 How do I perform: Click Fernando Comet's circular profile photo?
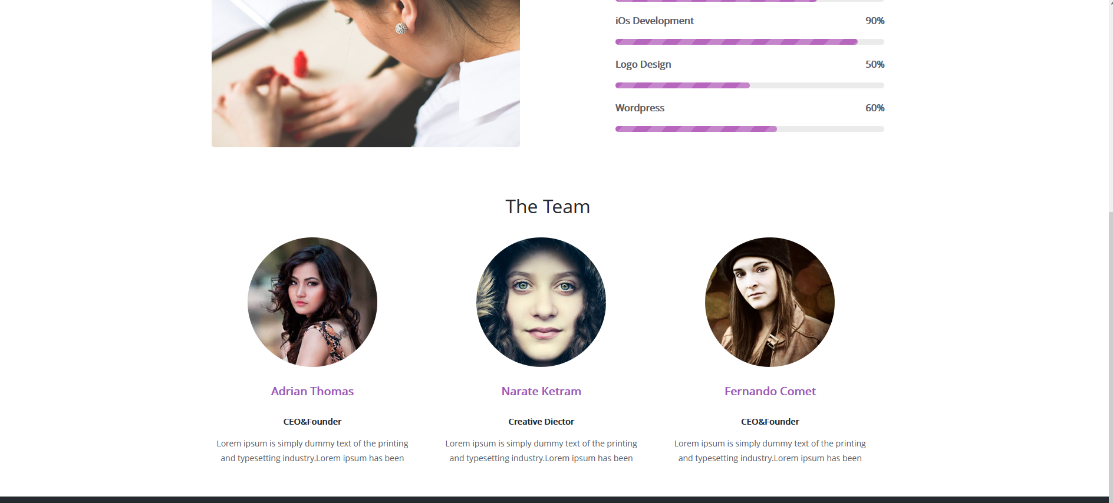tap(770, 302)
